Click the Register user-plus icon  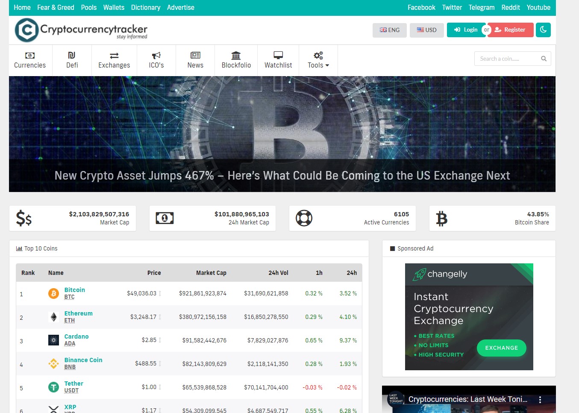click(498, 30)
